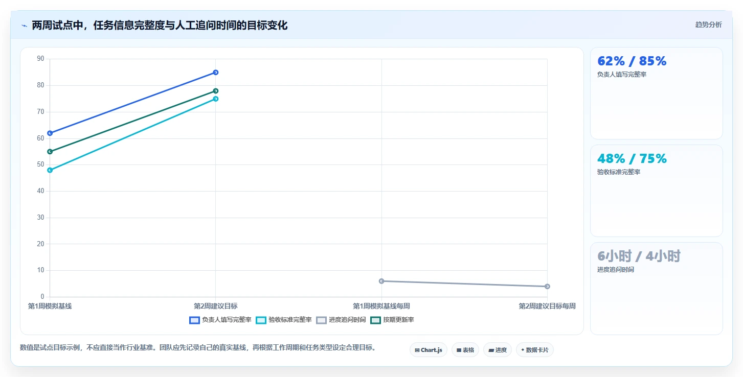This screenshot has height=377, width=743.
Task: Select the cyan week-1 data point at 48
Action: click(x=50, y=170)
